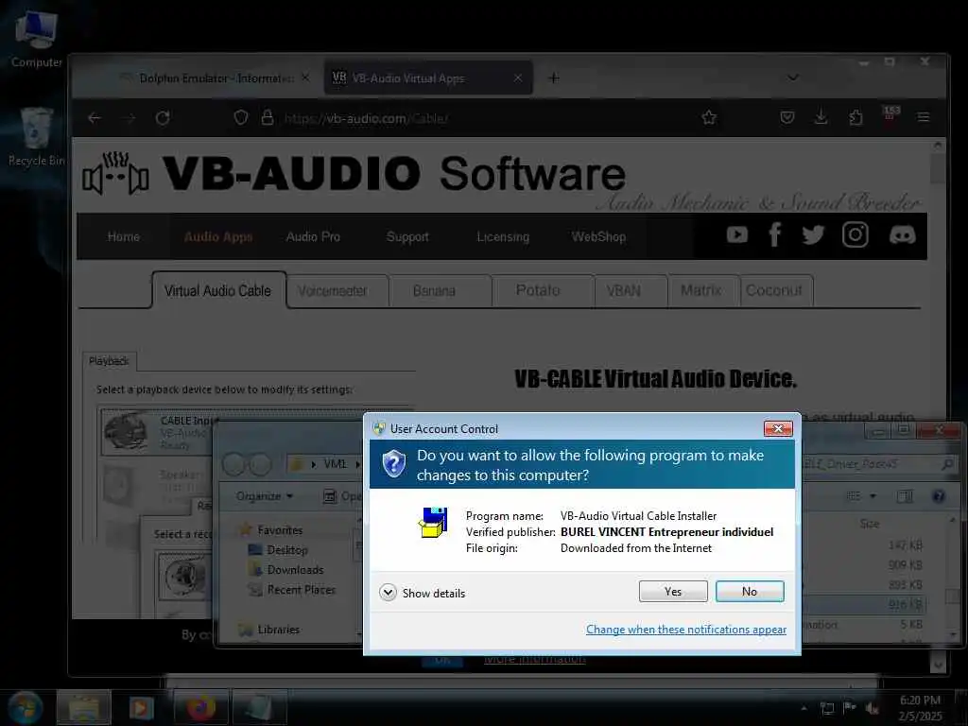968x726 pixels.
Task: Open VB-Audio Instagram icon
Action: tap(856, 234)
